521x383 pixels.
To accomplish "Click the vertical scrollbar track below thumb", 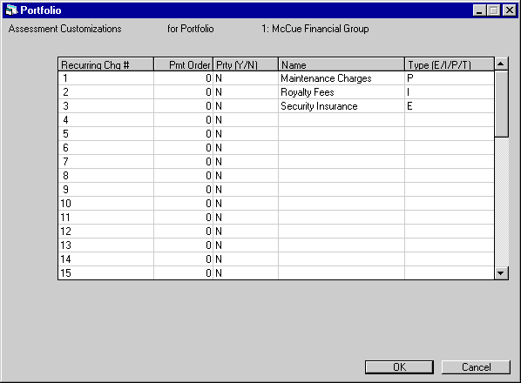I will [x=501, y=202].
